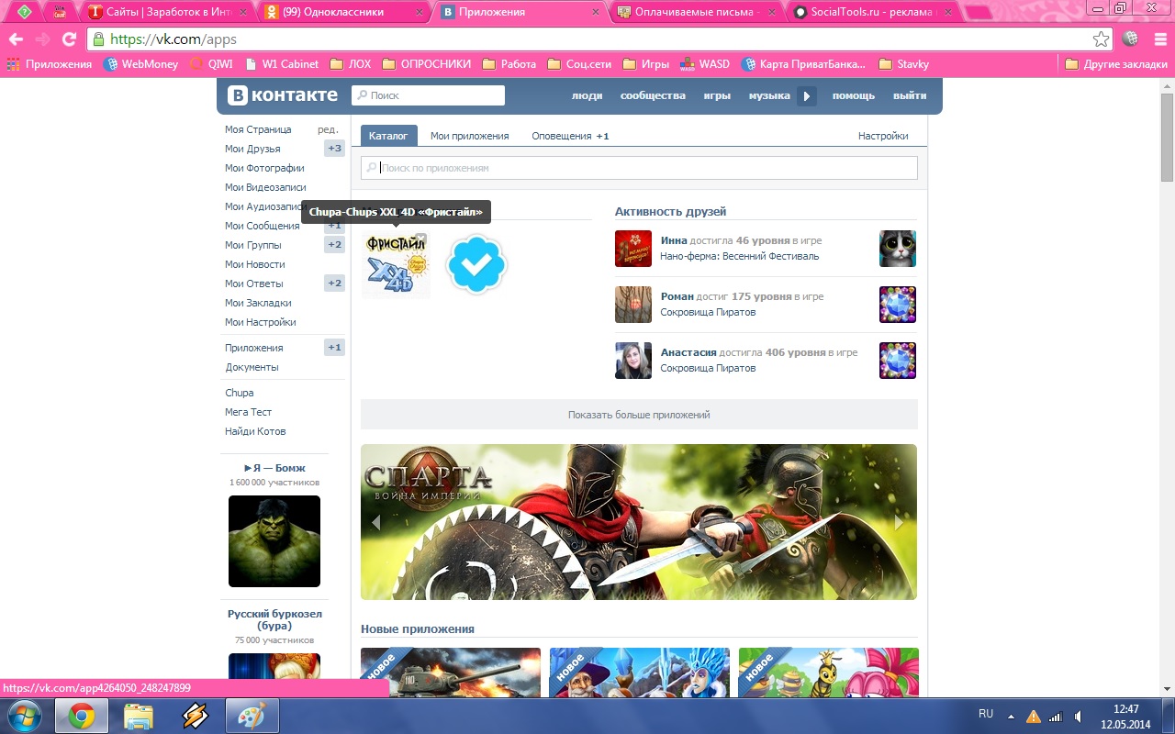Open Нано-ферма cat game icon

898,249
